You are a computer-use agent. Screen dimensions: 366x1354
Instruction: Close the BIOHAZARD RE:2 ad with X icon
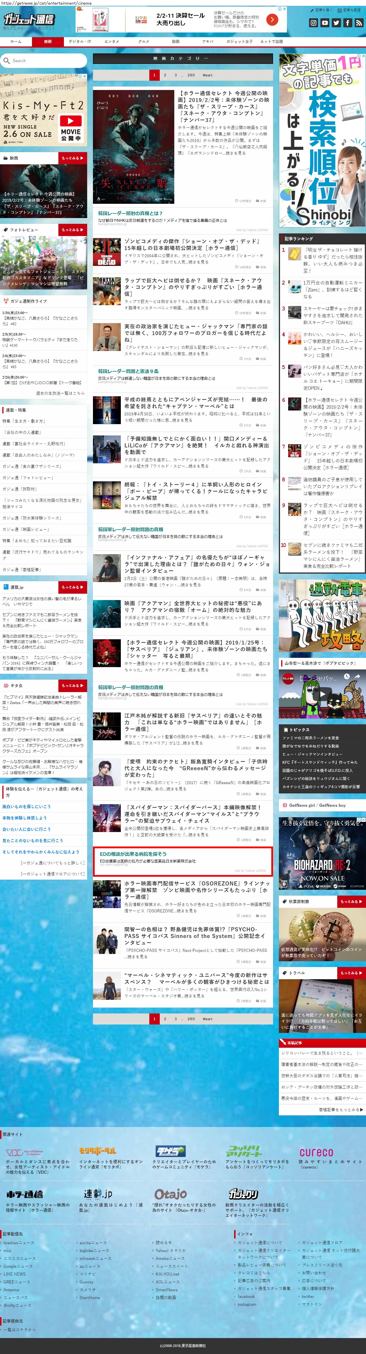tap(363, 819)
